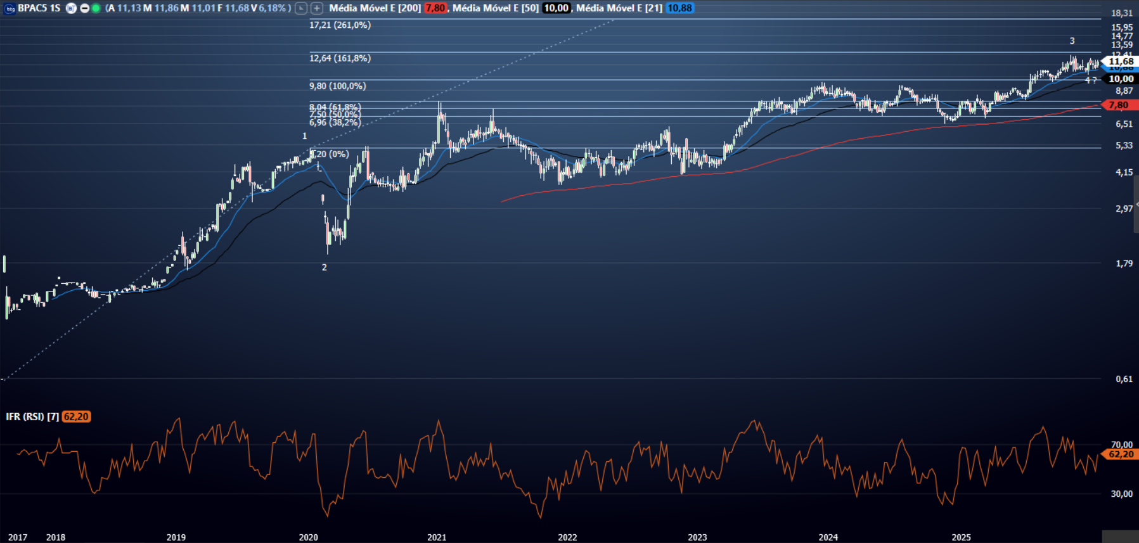Image resolution: width=1139 pixels, height=543 pixels.
Task: Click the red 7,80 price axis marker
Action: click(x=1119, y=105)
